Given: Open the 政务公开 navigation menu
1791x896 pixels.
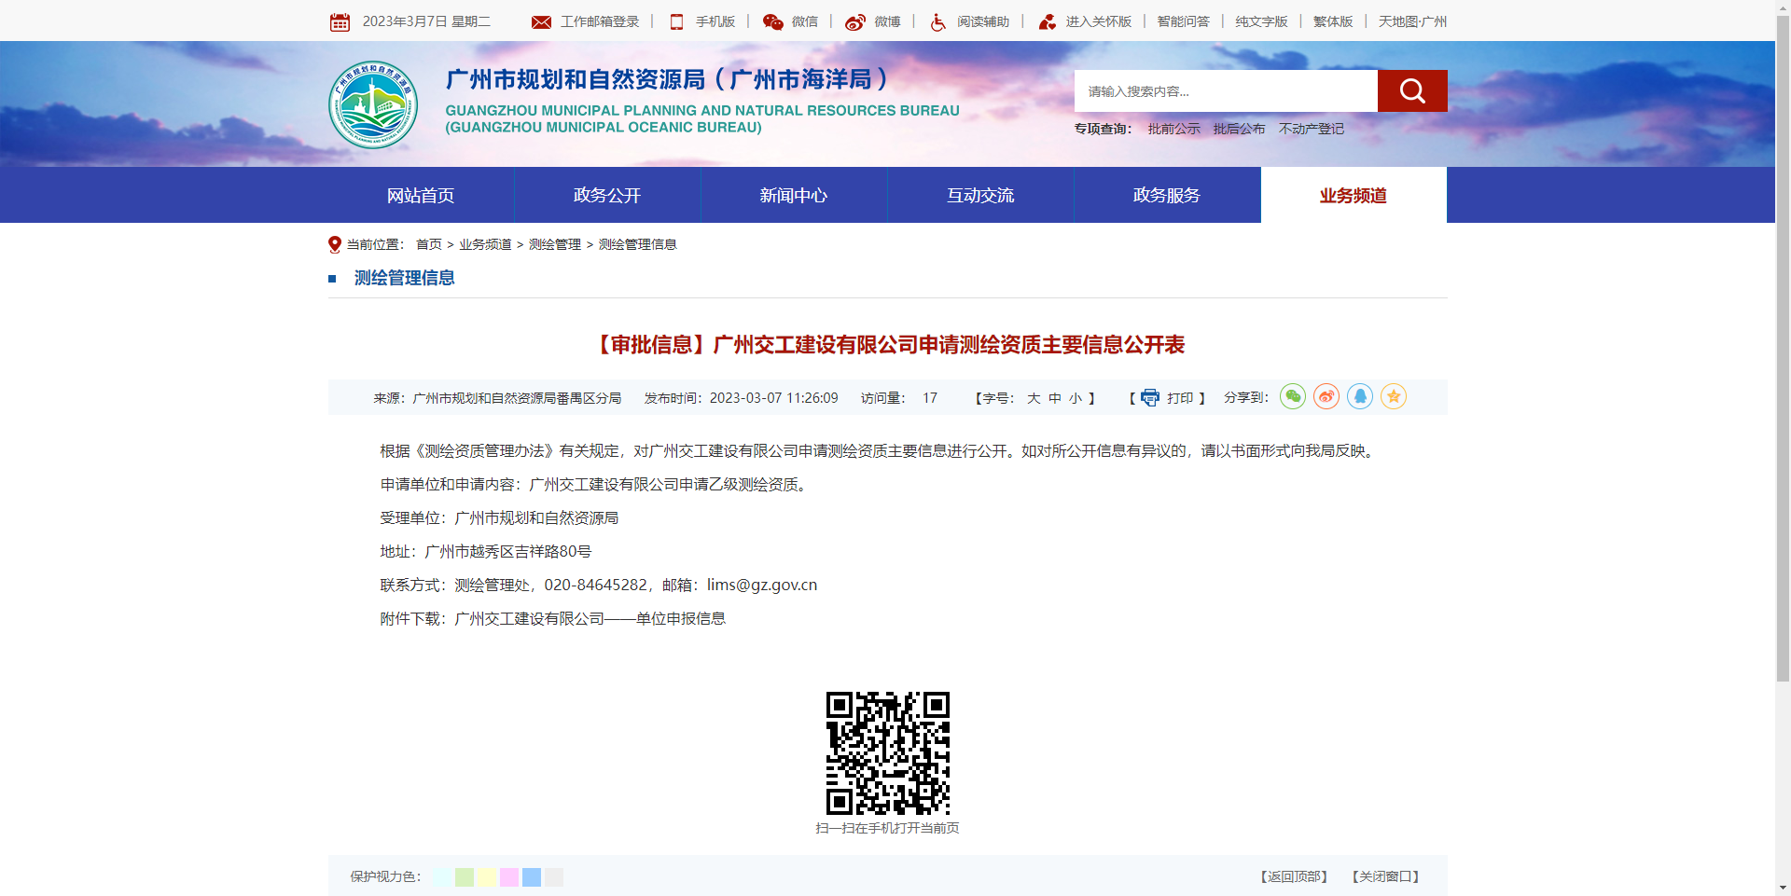Looking at the screenshot, I should 606,196.
